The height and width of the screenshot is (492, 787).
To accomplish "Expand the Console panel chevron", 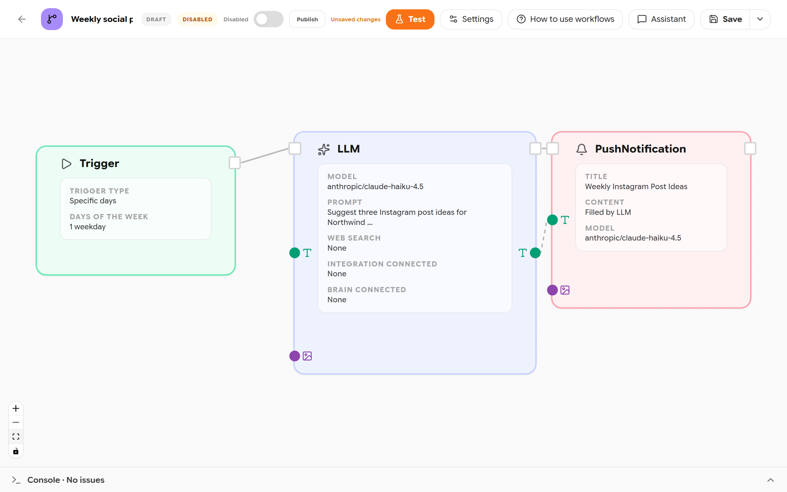I will [x=770, y=480].
